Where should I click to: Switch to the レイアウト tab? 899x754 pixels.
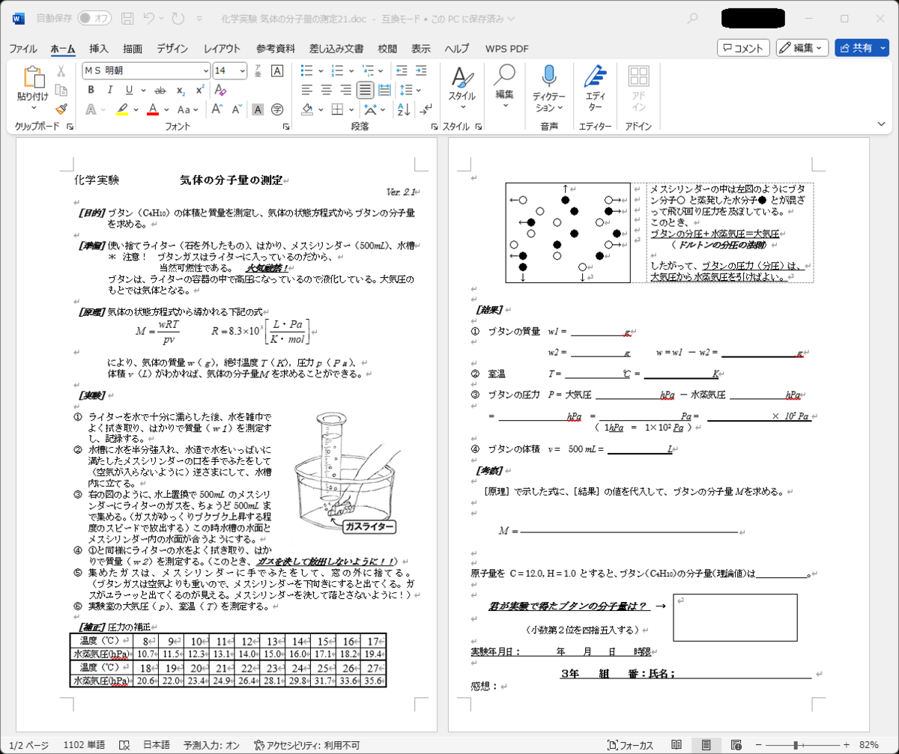pos(222,49)
